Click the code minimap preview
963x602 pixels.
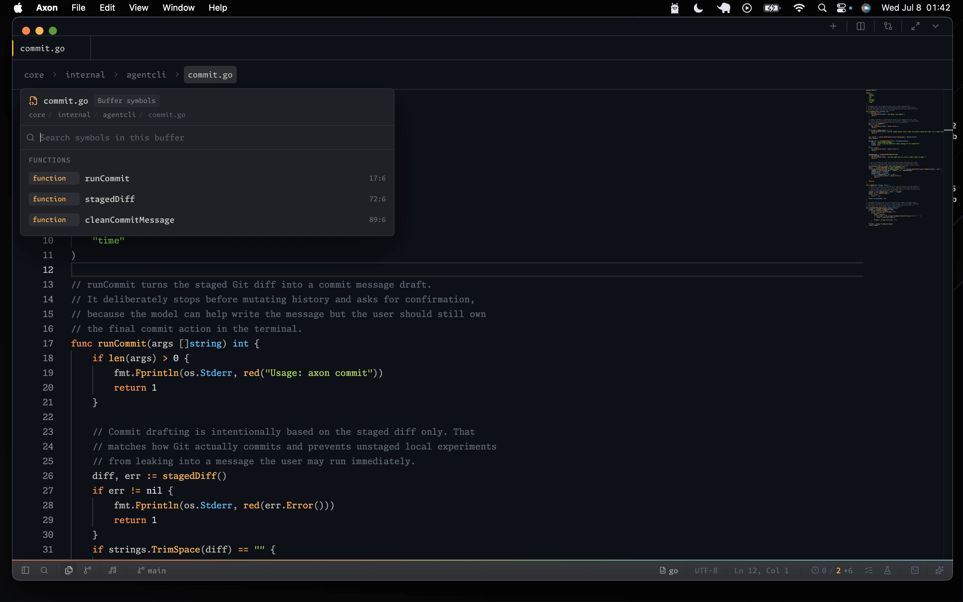click(x=904, y=159)
